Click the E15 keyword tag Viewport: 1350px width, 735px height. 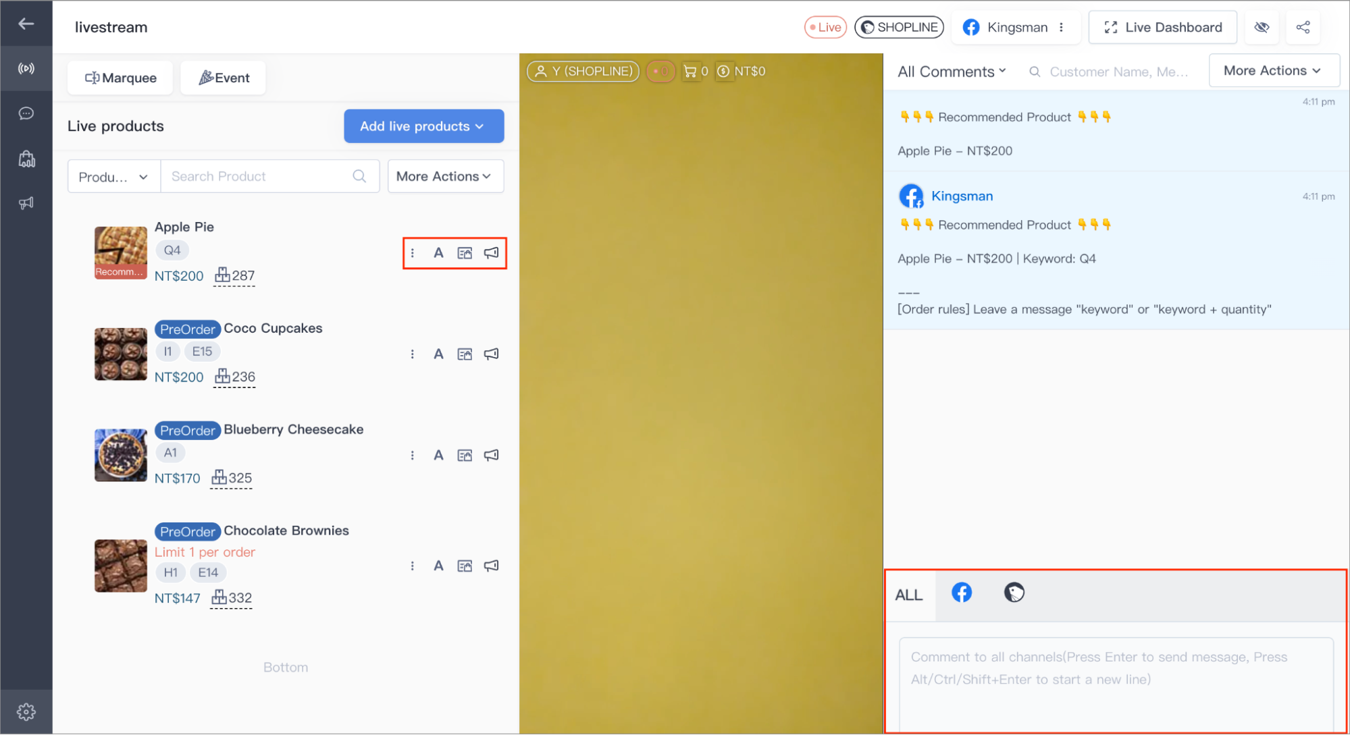(x=202, y=352)
